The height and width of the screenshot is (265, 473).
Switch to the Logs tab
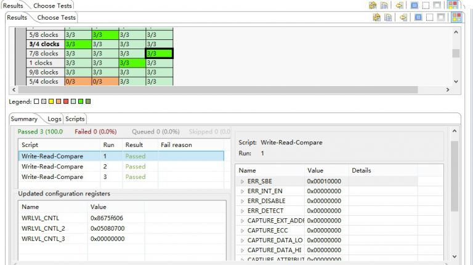(x=54, y=119)
